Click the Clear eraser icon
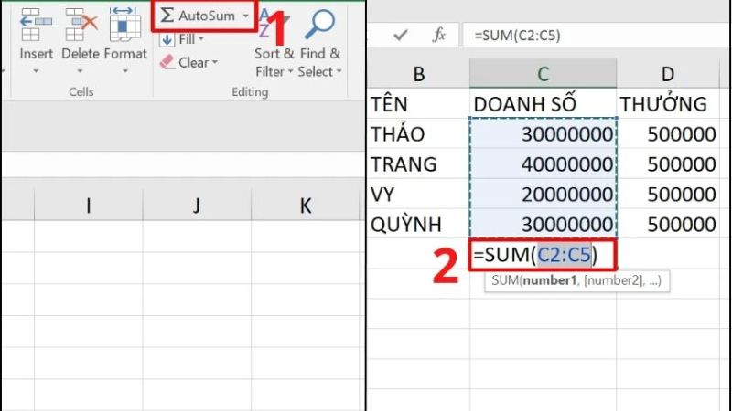Image resolution: width=732 pixels, height=411 pixels. click(x=167, y=62)
